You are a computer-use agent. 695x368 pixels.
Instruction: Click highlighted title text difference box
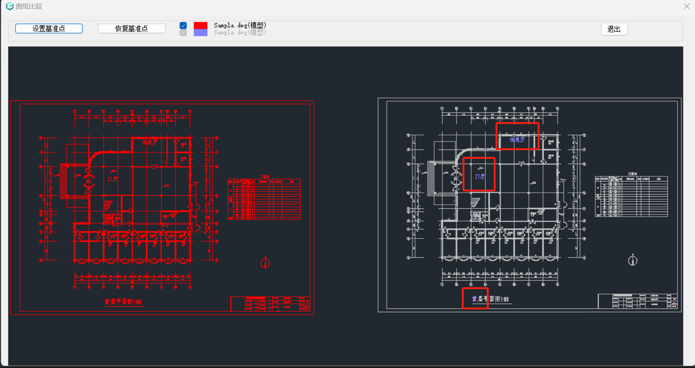coord(475,298)
